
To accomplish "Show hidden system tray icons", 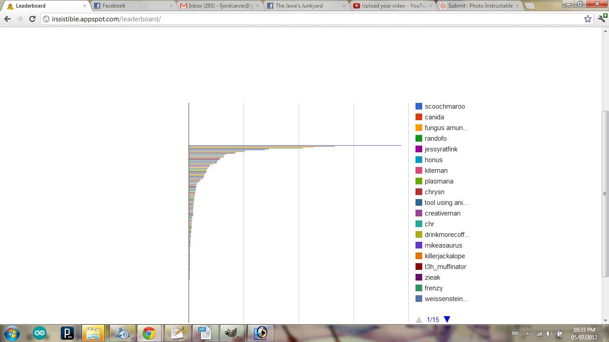I will coord(527,334).
